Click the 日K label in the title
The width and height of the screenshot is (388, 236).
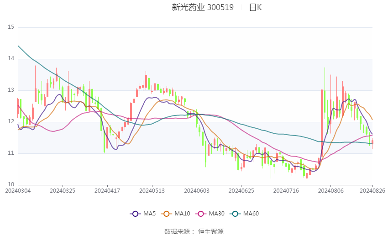pyautogui.click(x=255, y=7)
